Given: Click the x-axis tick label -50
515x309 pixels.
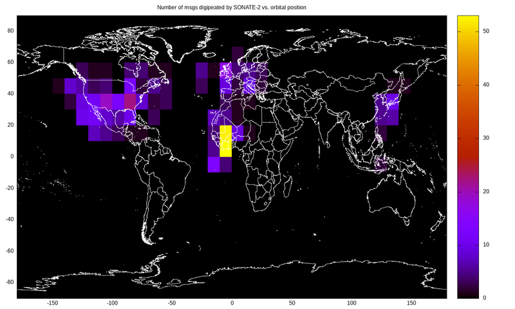Looking at the screenshot, I should coord(172,303).
